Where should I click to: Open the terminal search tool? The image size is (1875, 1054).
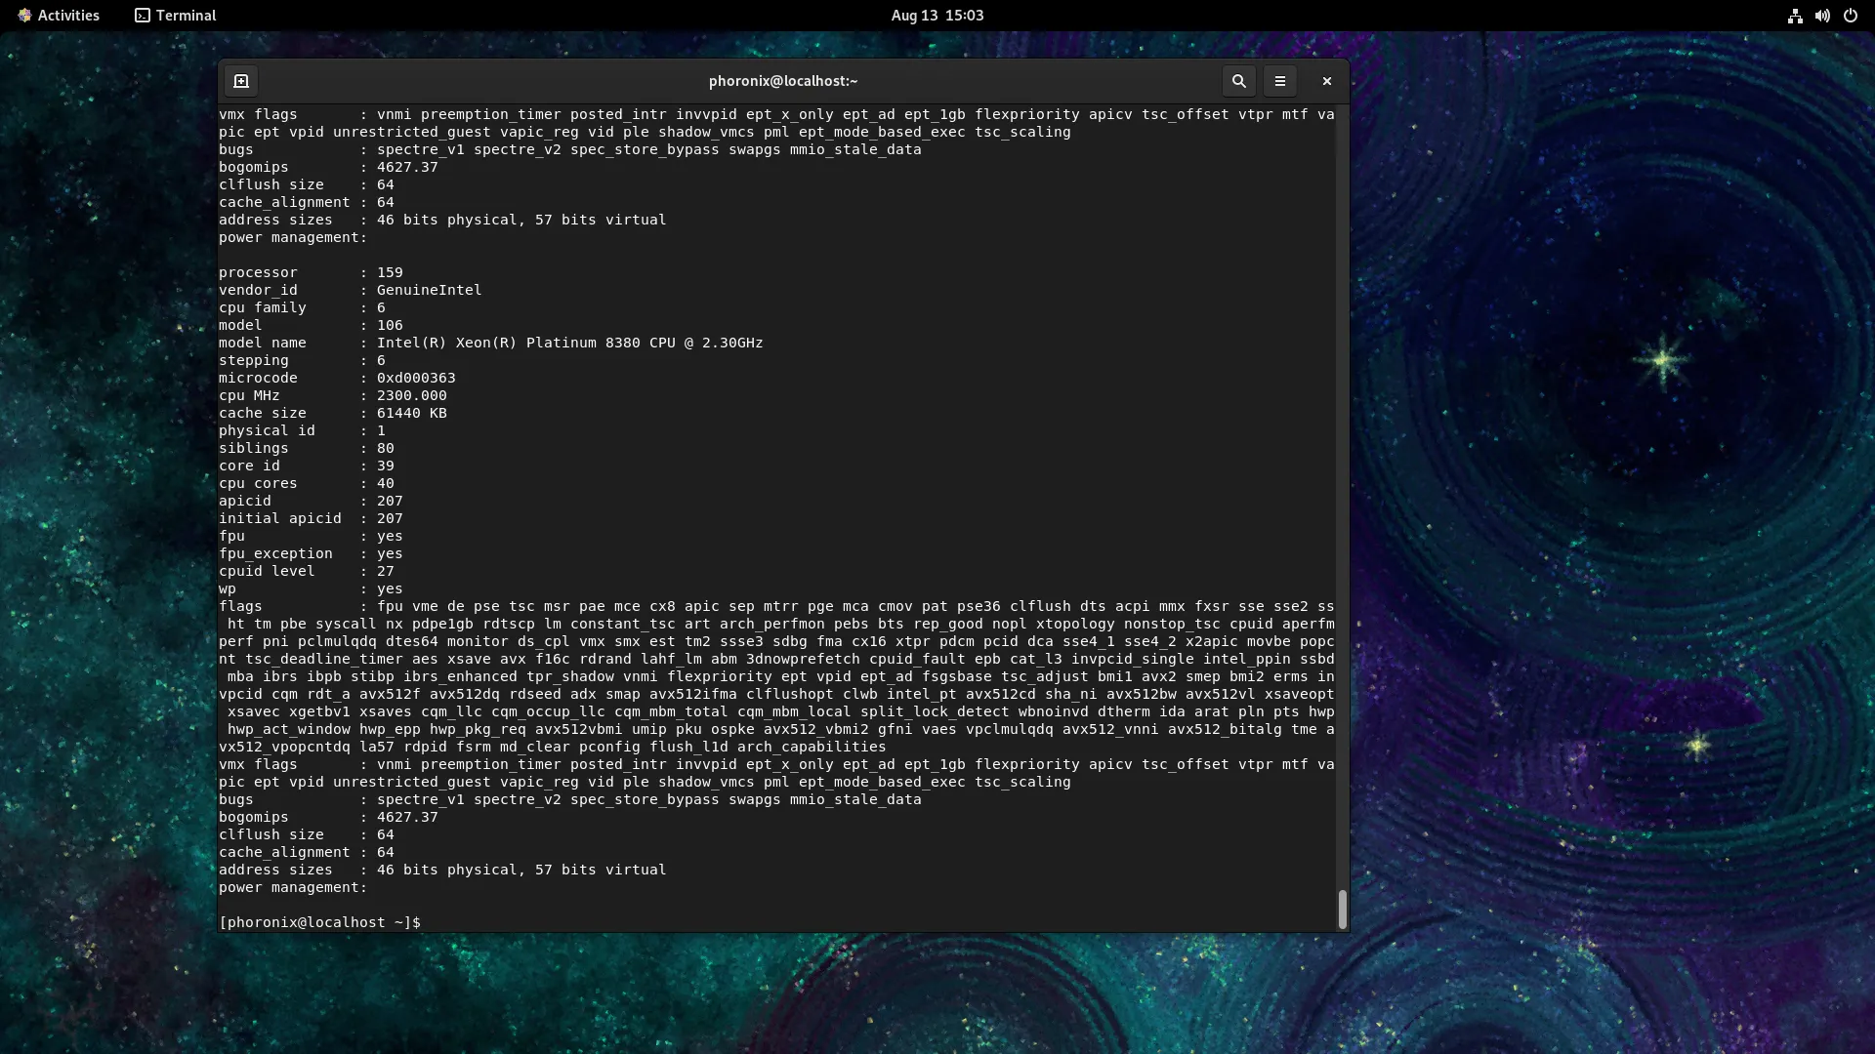[1238, 81]
